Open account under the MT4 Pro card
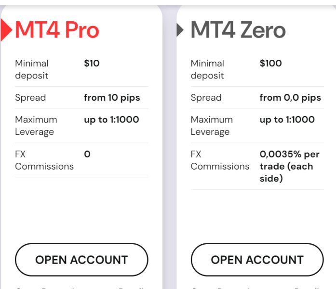The image size is (336, 289). 81,260
